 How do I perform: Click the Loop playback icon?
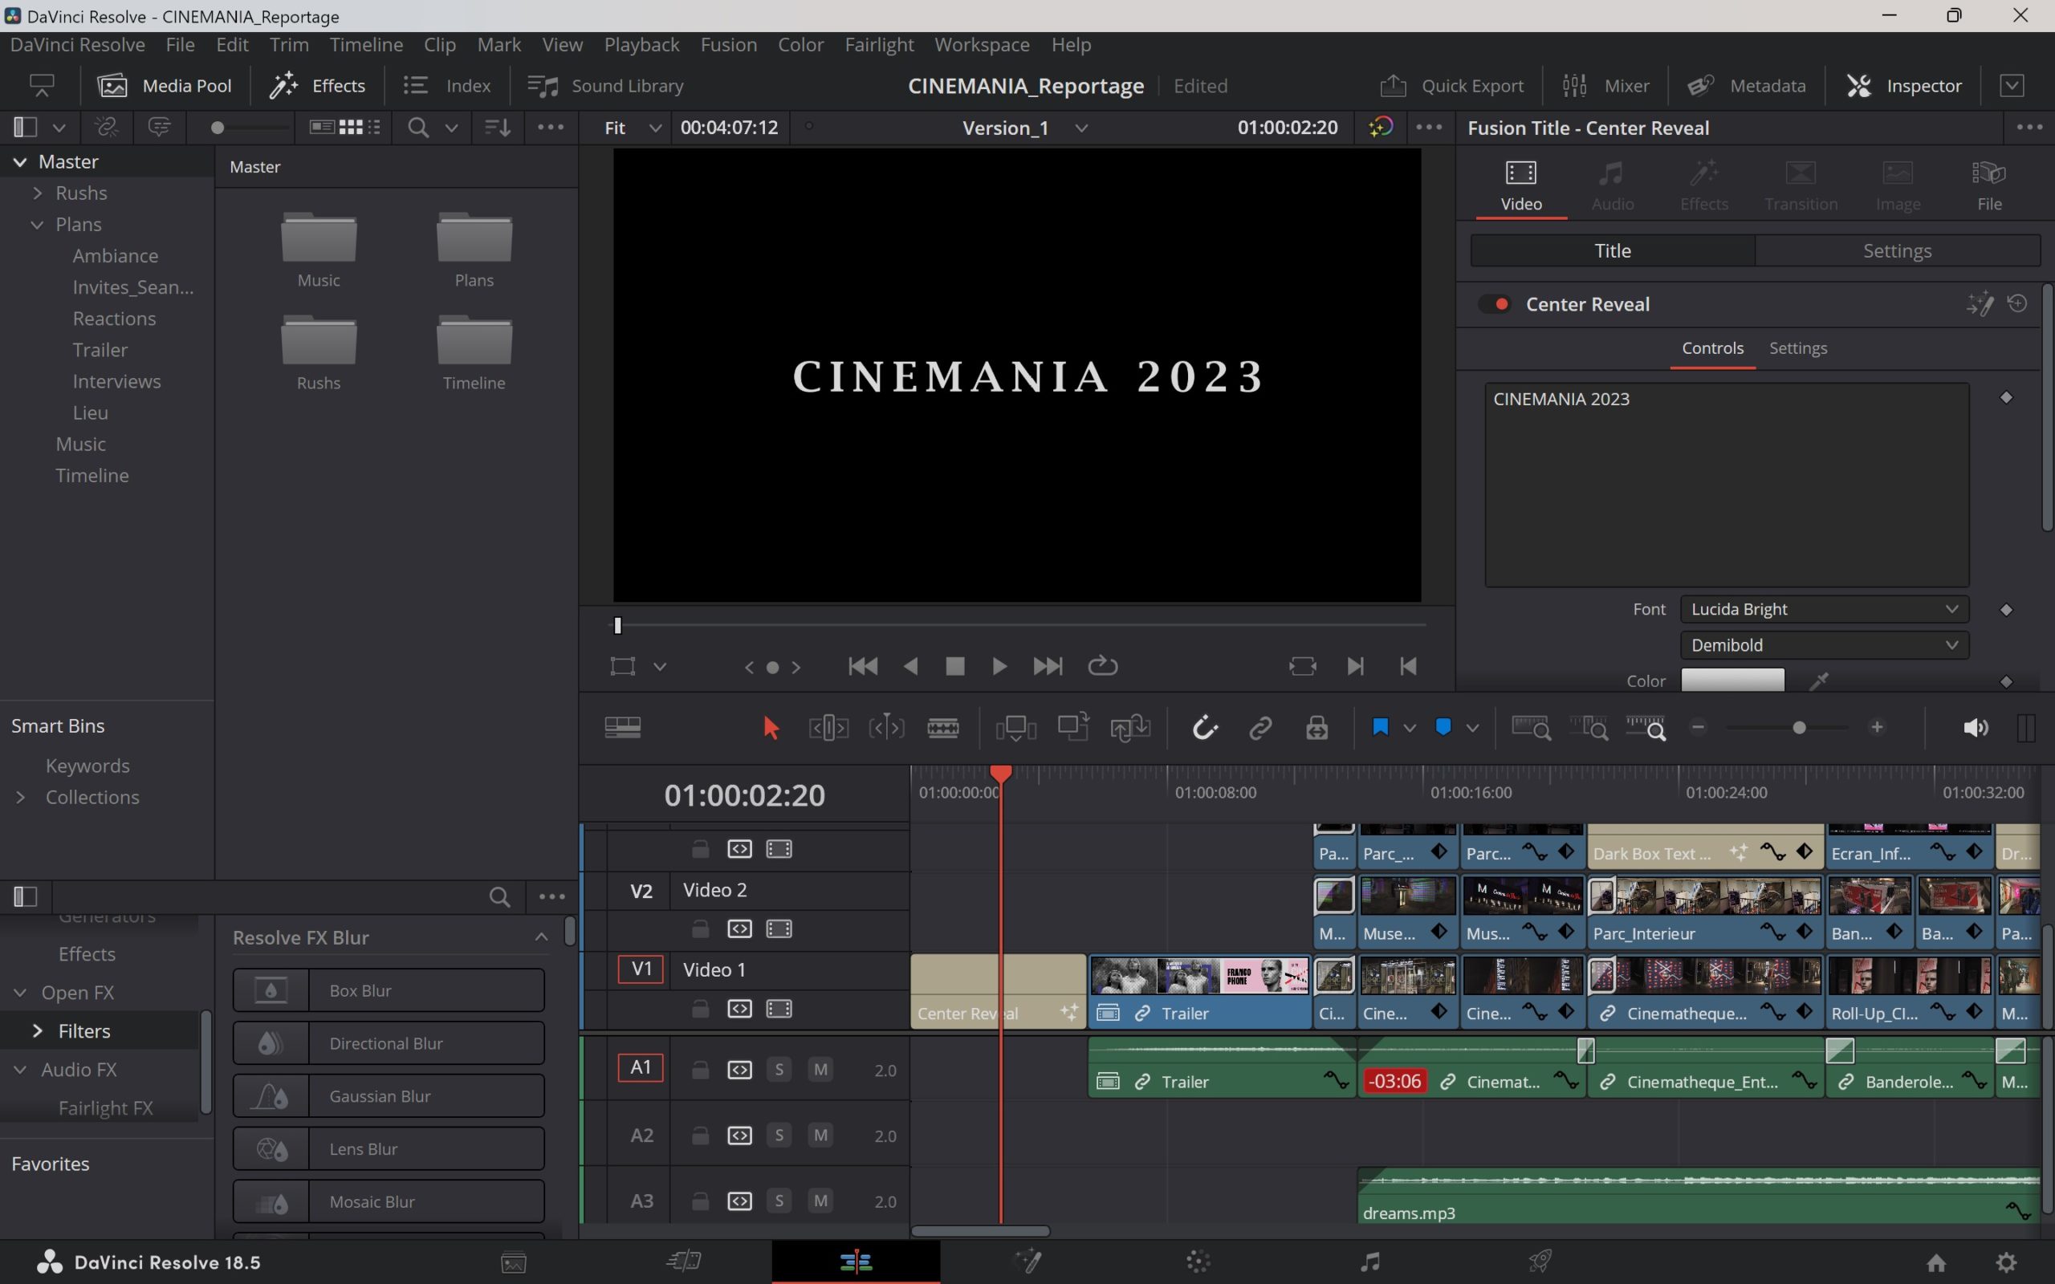pyautogui.click(x=1102, y=667)
